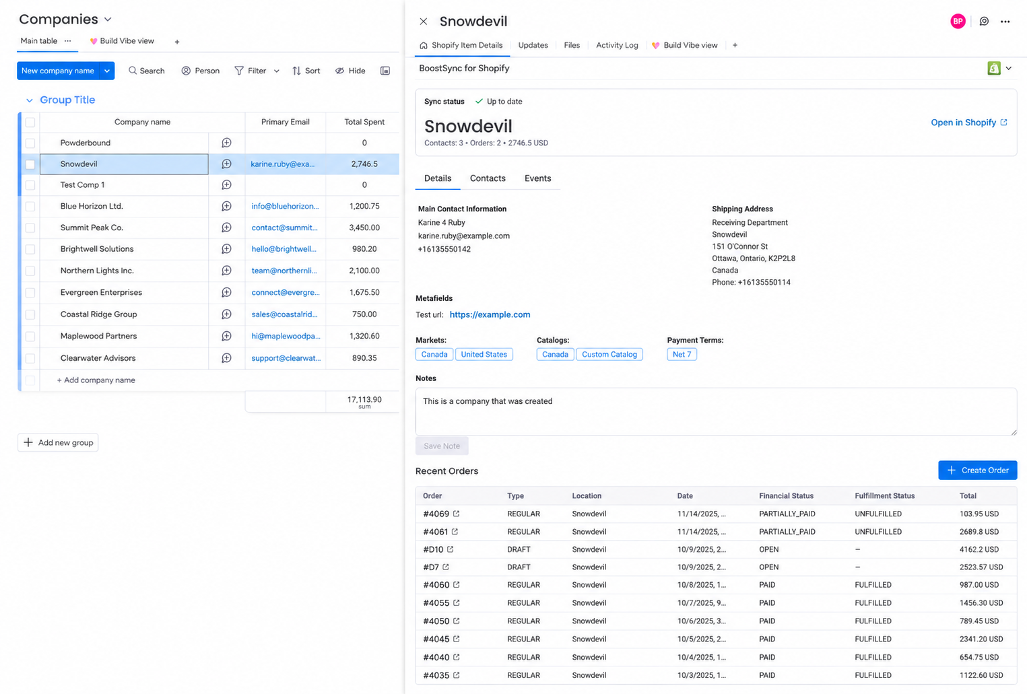1027x694 pixels.
Task: Click the Hide columns option
Action: point(350,71)
